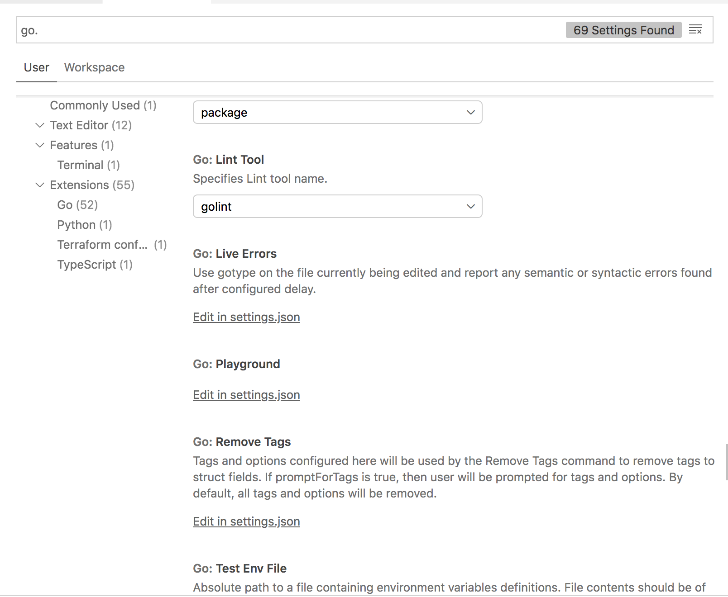Select the Go (52) extension category
Screen dimensions: 728x597
point(77,205)
